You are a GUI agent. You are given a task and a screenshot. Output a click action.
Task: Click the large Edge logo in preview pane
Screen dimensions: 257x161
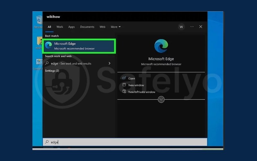[161, 46]
